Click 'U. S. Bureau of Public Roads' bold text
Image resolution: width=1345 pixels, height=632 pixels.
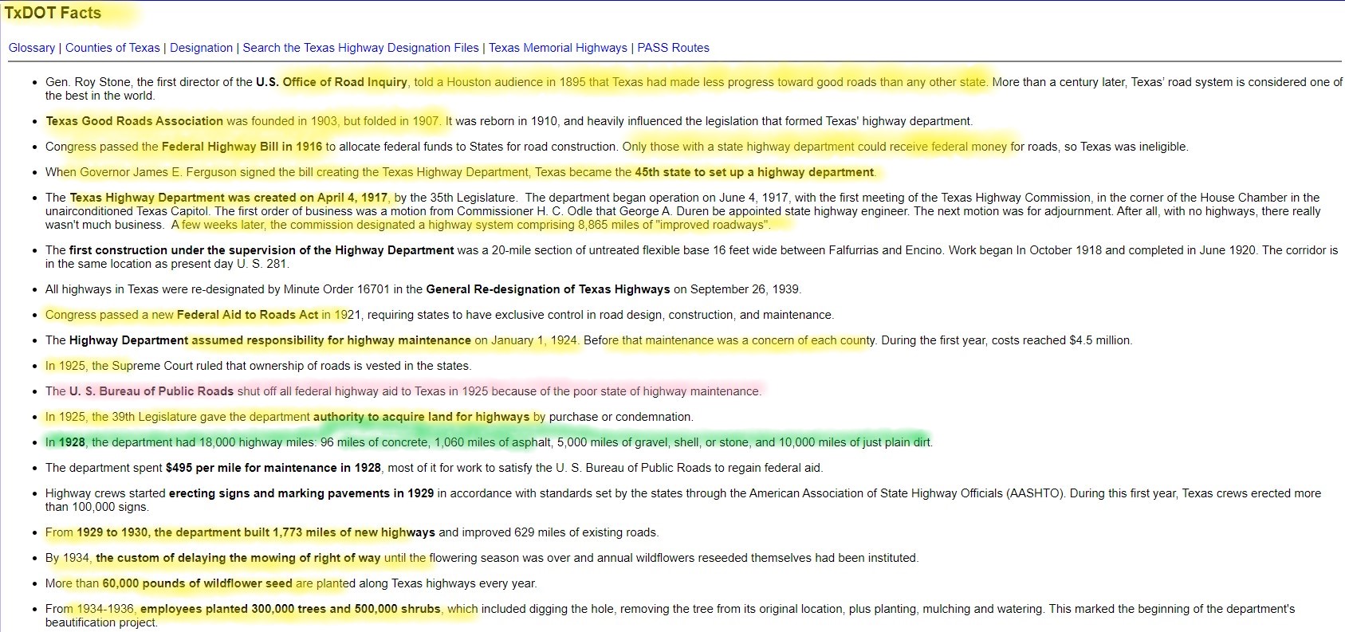[x=151, y=391]
